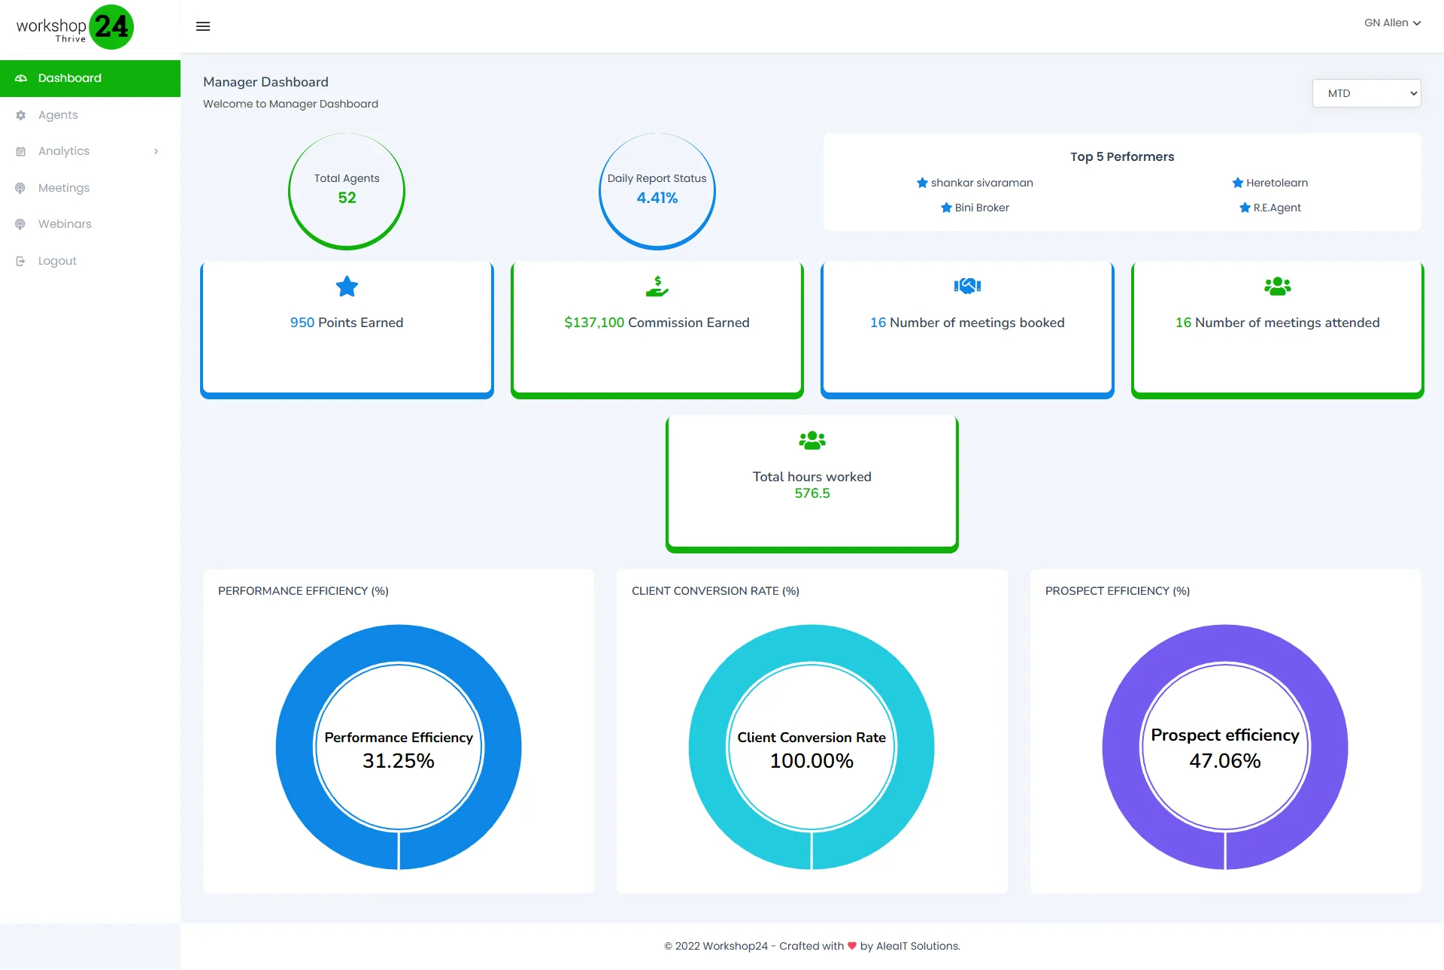Click the 576.5 hours value

coord(812,493)
